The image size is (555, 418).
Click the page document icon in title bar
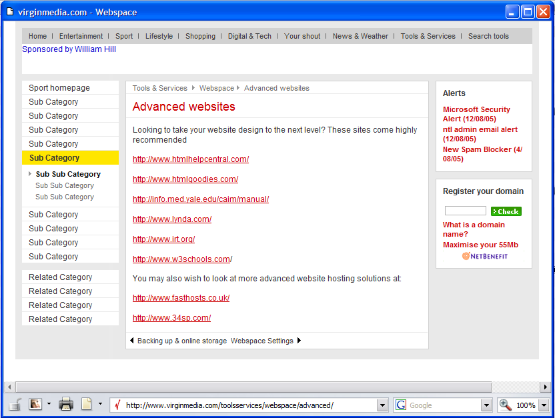(x=10, y=12)
